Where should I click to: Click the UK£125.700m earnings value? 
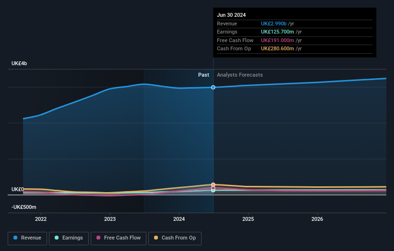point(277,32)
